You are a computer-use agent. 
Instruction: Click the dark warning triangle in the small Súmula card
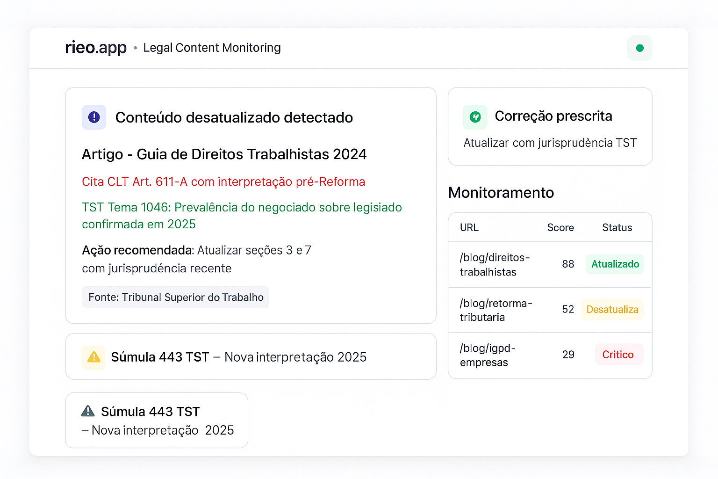point(88,411)
